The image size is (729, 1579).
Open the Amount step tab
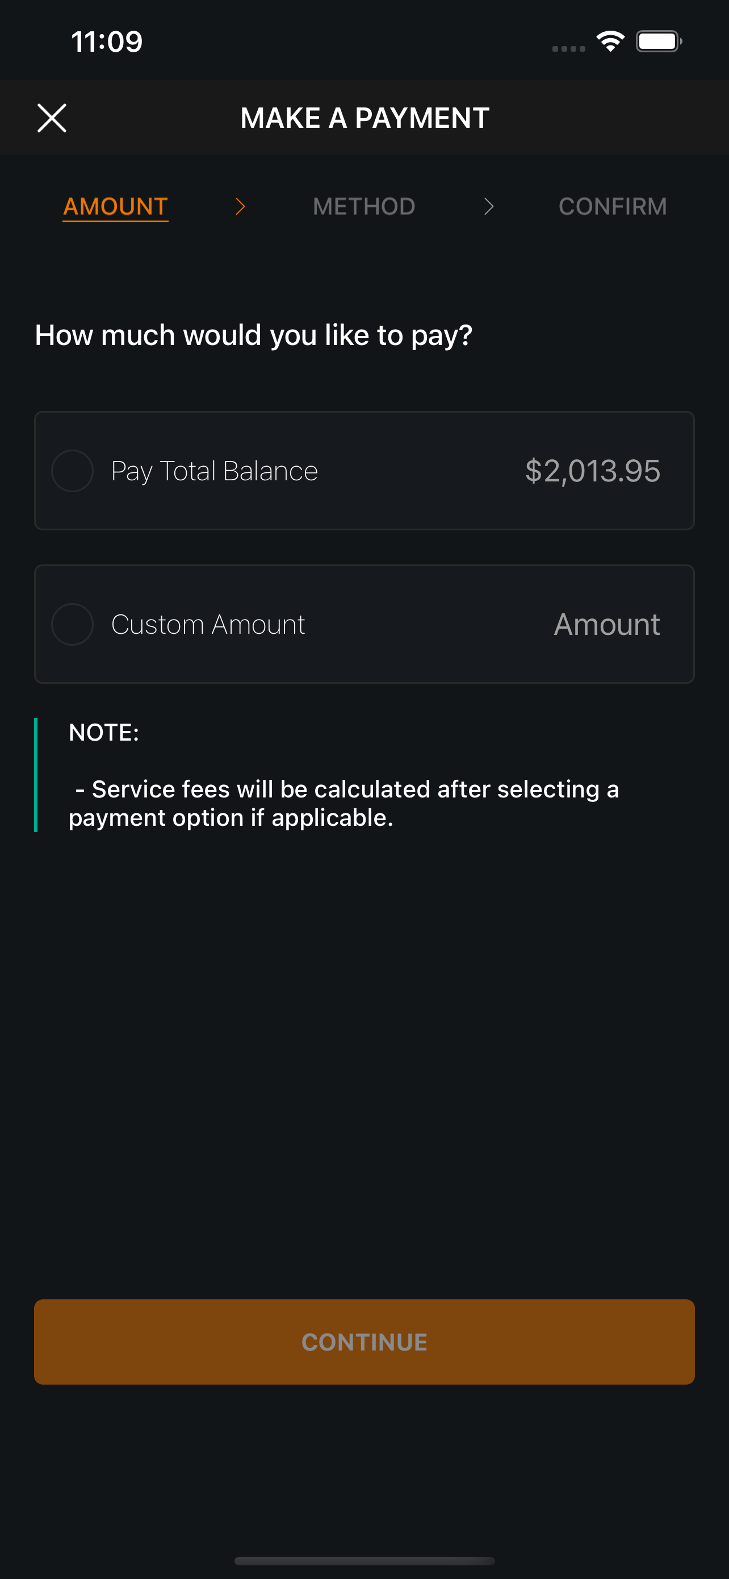pos(116,206)
